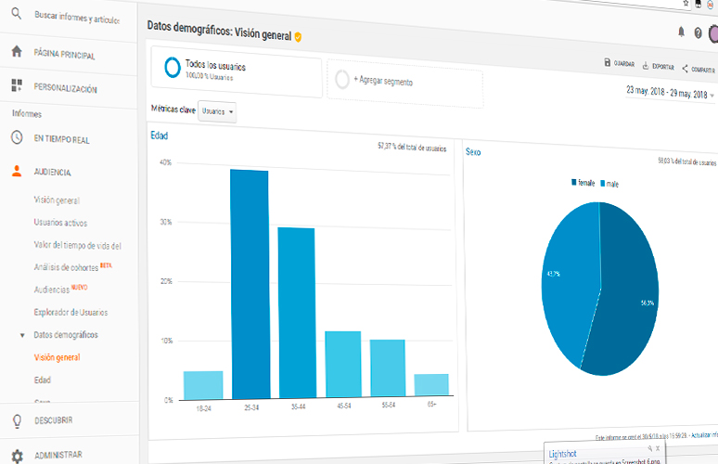Open notifications bell icon
This screenshot has width=718, height=464.
click(x=681, y=32)
